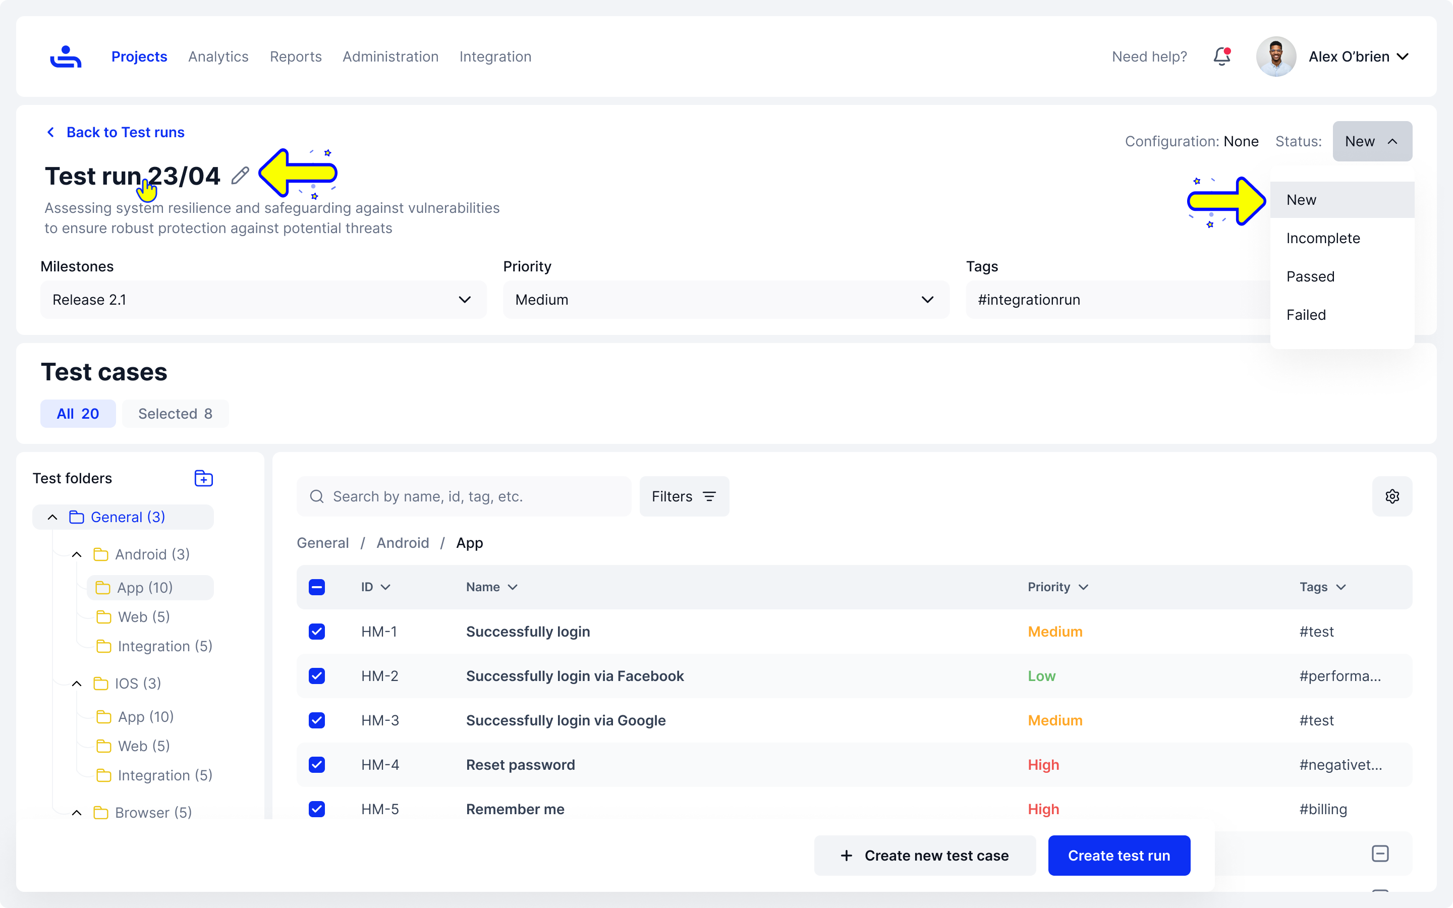Select Passed from the status menu
Image resolution: width=1453 pixels, height=908 pixels.
(x=1310, y=276)
